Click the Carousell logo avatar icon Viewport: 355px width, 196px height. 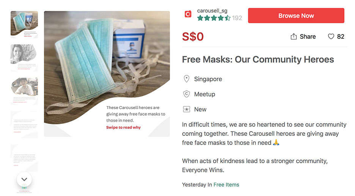188,14
